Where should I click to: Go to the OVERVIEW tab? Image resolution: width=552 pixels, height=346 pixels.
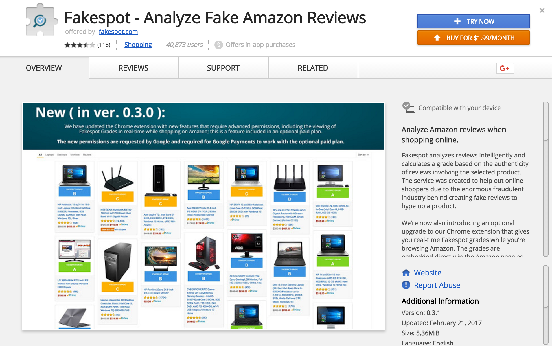[44, 68]
